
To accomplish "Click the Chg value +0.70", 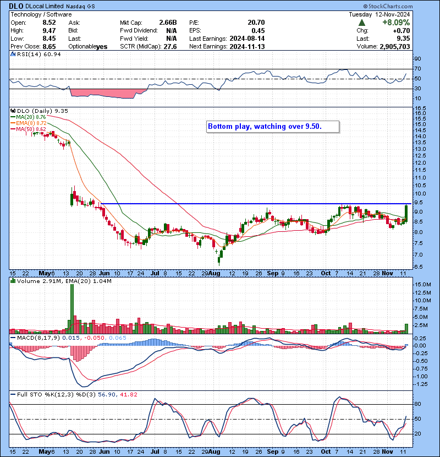I will pos(402,31).
